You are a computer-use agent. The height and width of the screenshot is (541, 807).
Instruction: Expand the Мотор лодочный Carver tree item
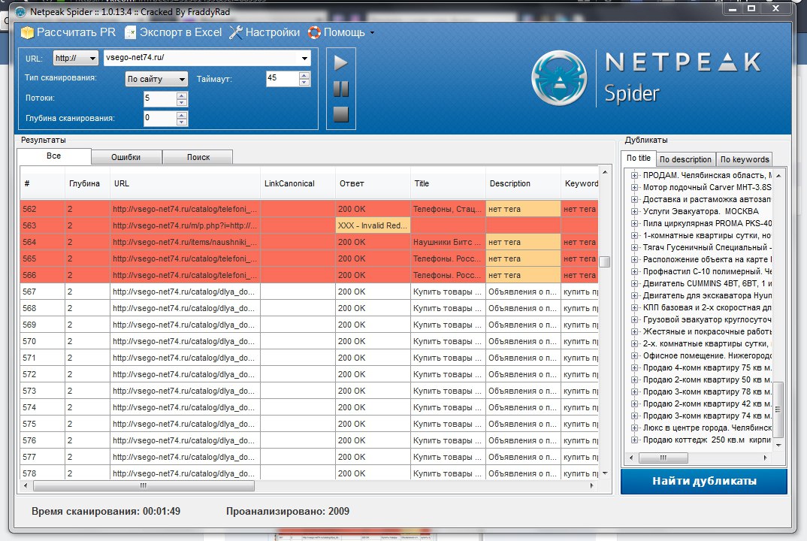point(634,187)
